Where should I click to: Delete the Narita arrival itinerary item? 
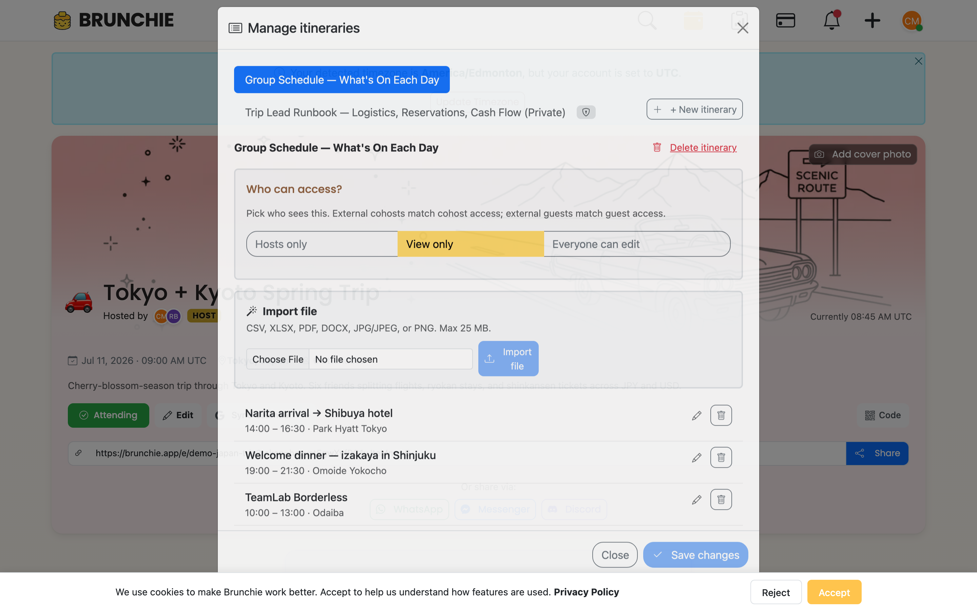[721, 415]
